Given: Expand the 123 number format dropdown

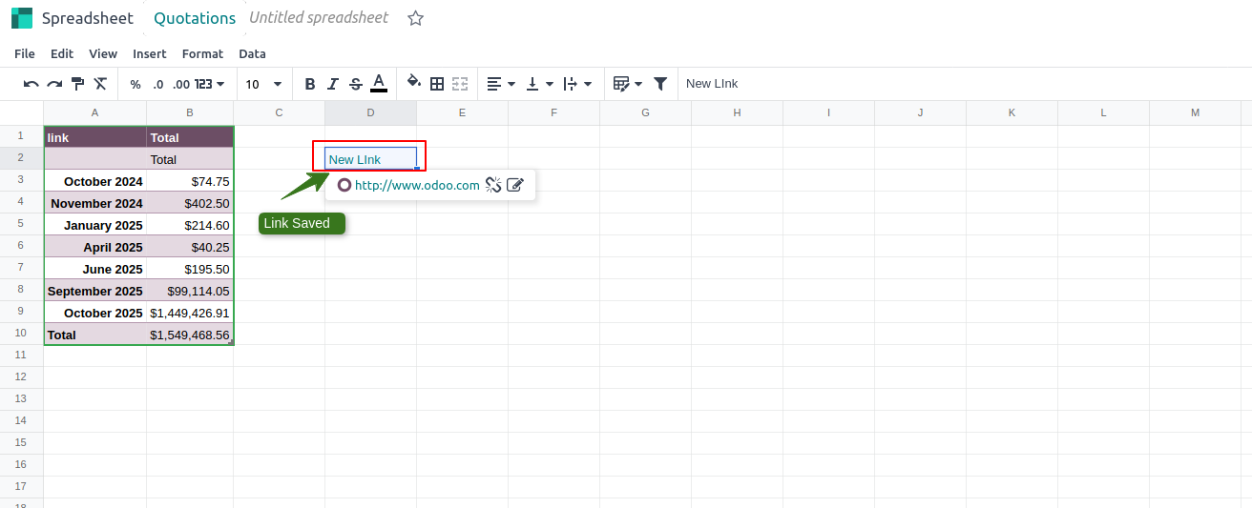Looking at the screenshot, I should click(x=210, y=84).
